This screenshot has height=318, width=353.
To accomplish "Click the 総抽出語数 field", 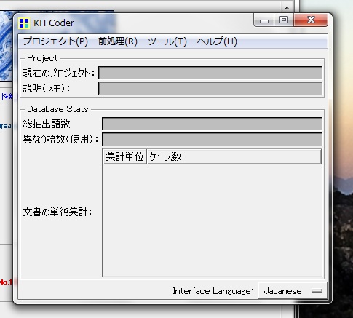I will coord(213,124).
